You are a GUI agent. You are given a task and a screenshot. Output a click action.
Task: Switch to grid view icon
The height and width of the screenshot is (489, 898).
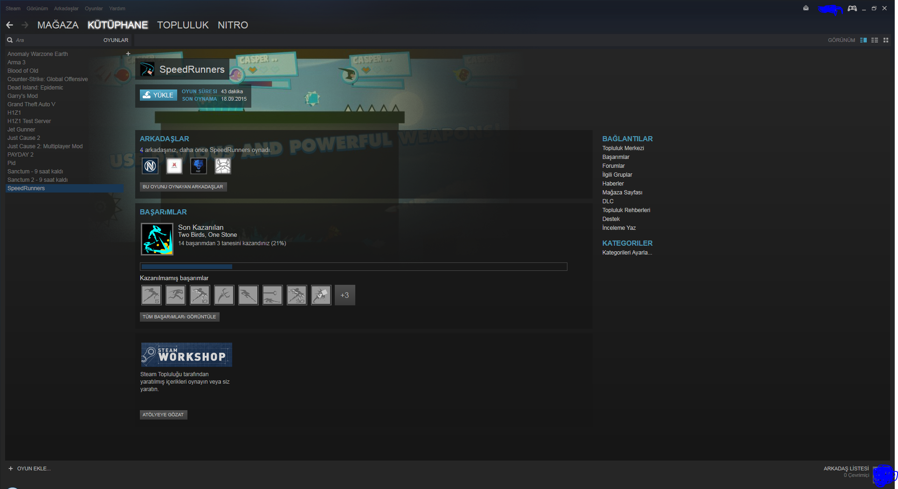click(886, 40)
